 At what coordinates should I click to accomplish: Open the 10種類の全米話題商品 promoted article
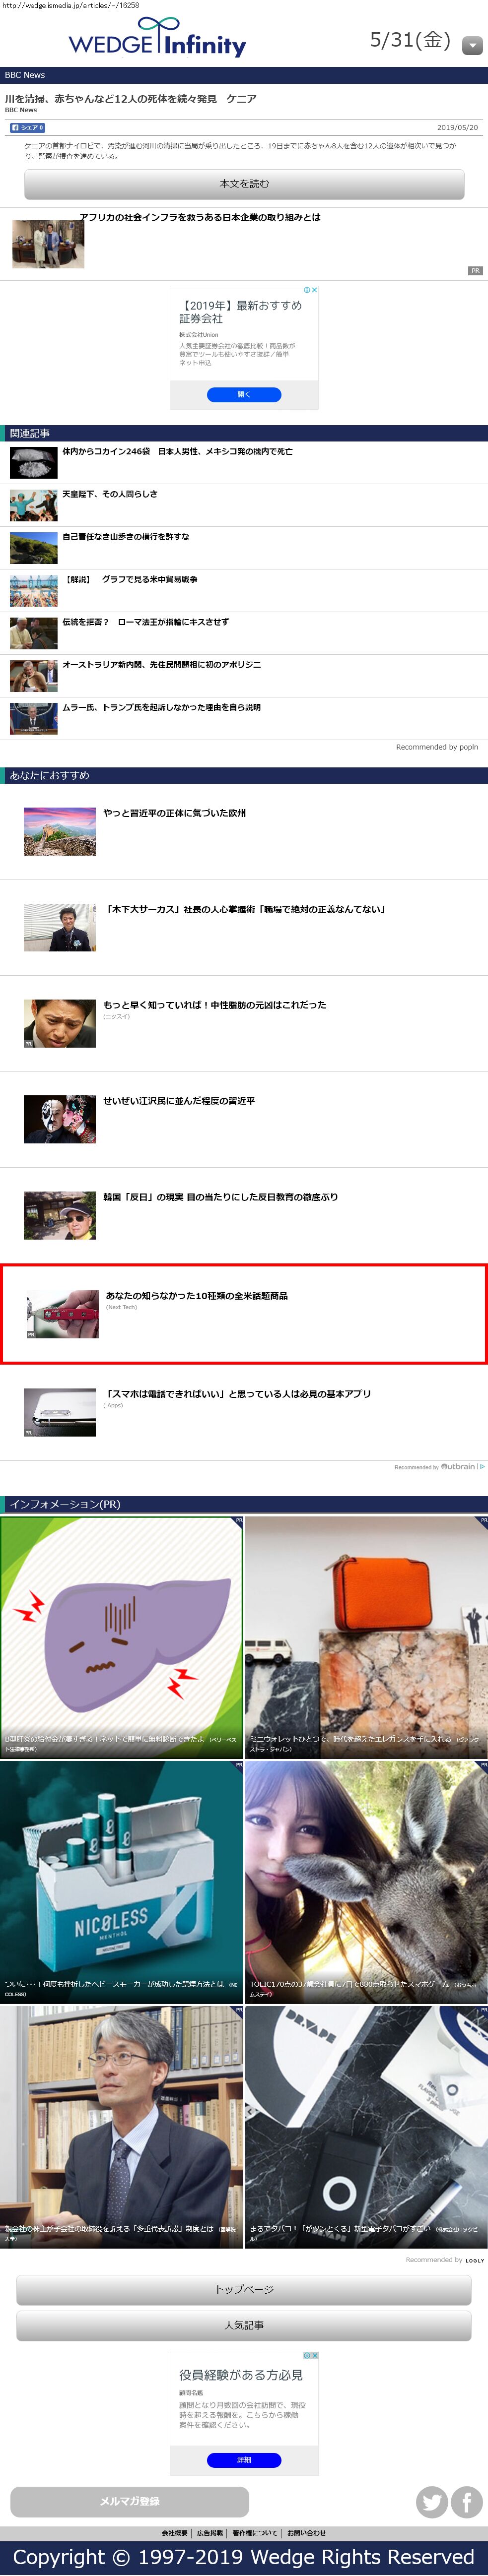[197, 1296]
